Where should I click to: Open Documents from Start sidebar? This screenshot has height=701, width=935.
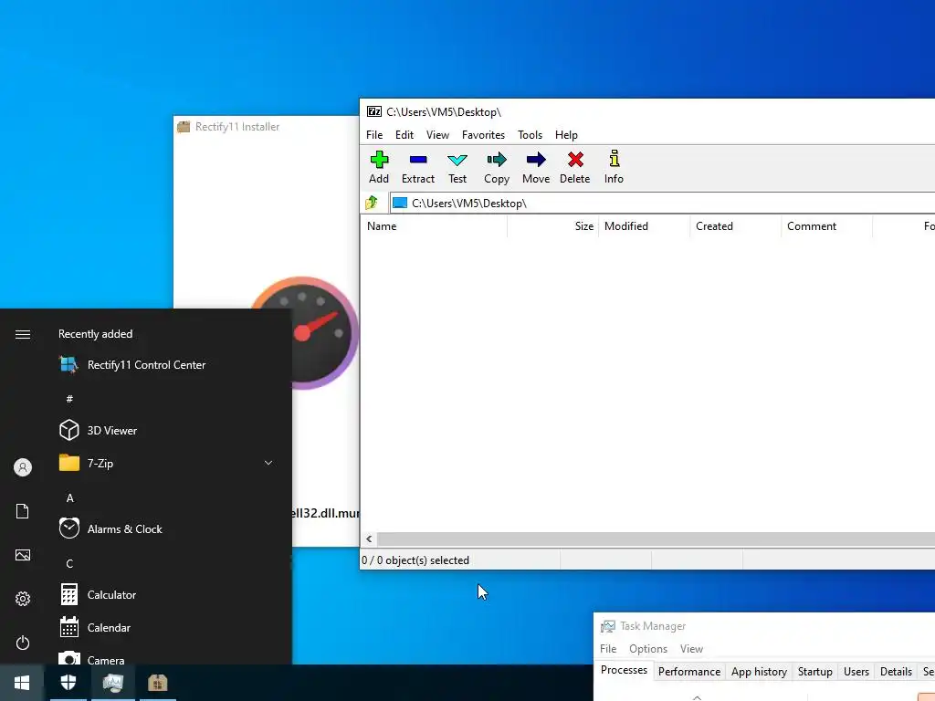[23, 511]
